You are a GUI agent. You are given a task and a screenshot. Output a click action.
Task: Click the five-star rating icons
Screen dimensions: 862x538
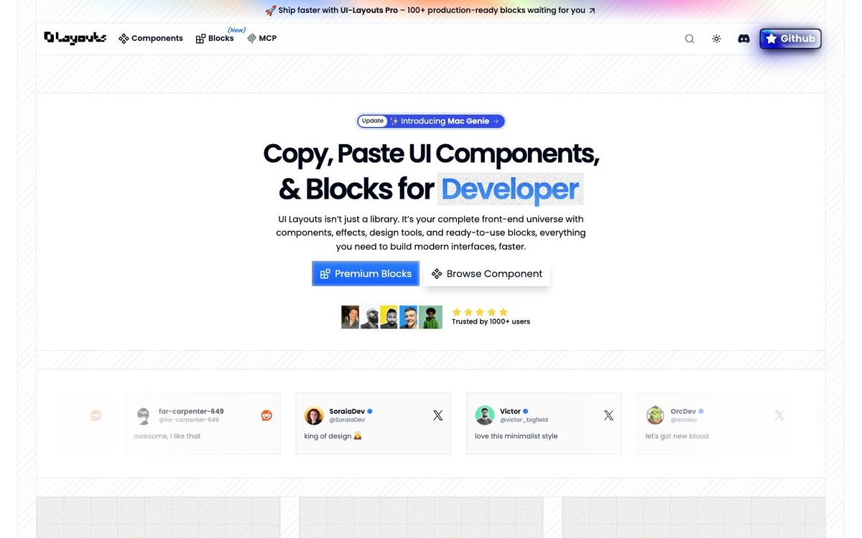coord(480,312)
